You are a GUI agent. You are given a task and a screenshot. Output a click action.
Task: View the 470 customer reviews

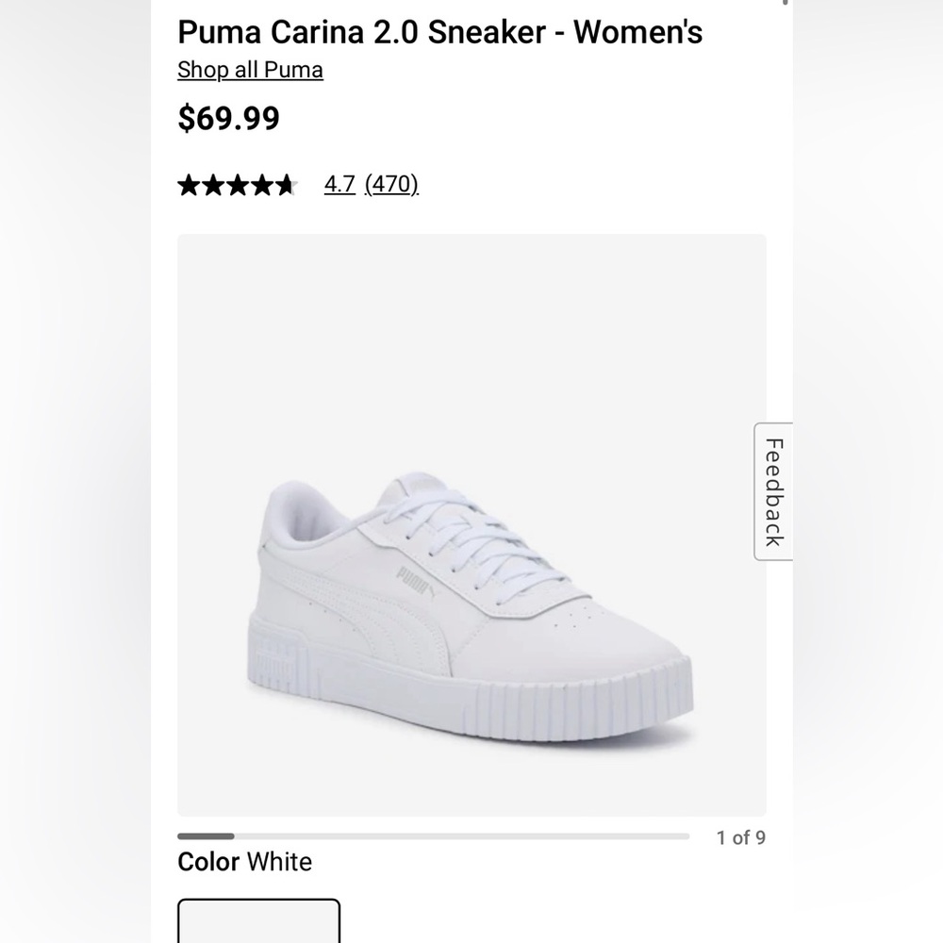point(392,184)
